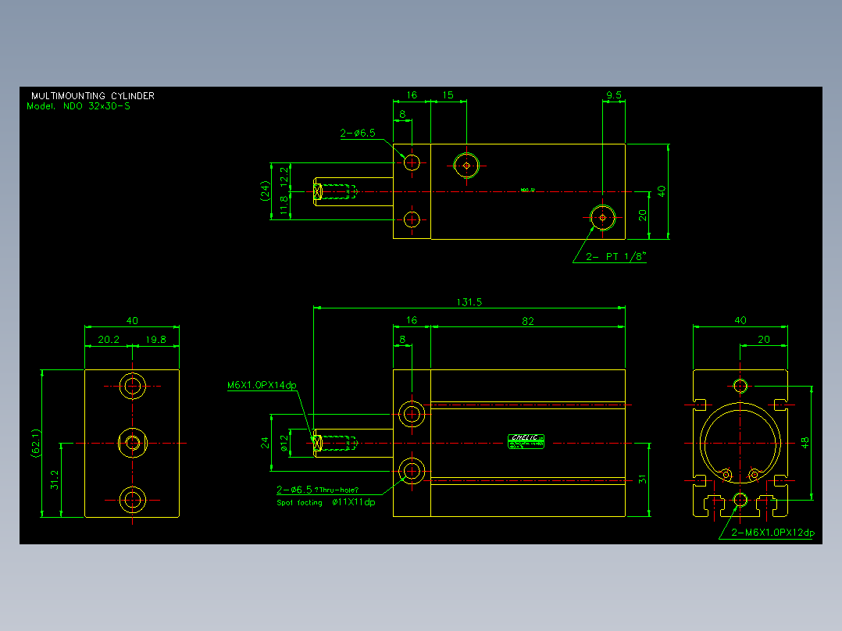
Task: Select the 15 dimension in top view
Action: pyautogui.click(x=448, y=95)
